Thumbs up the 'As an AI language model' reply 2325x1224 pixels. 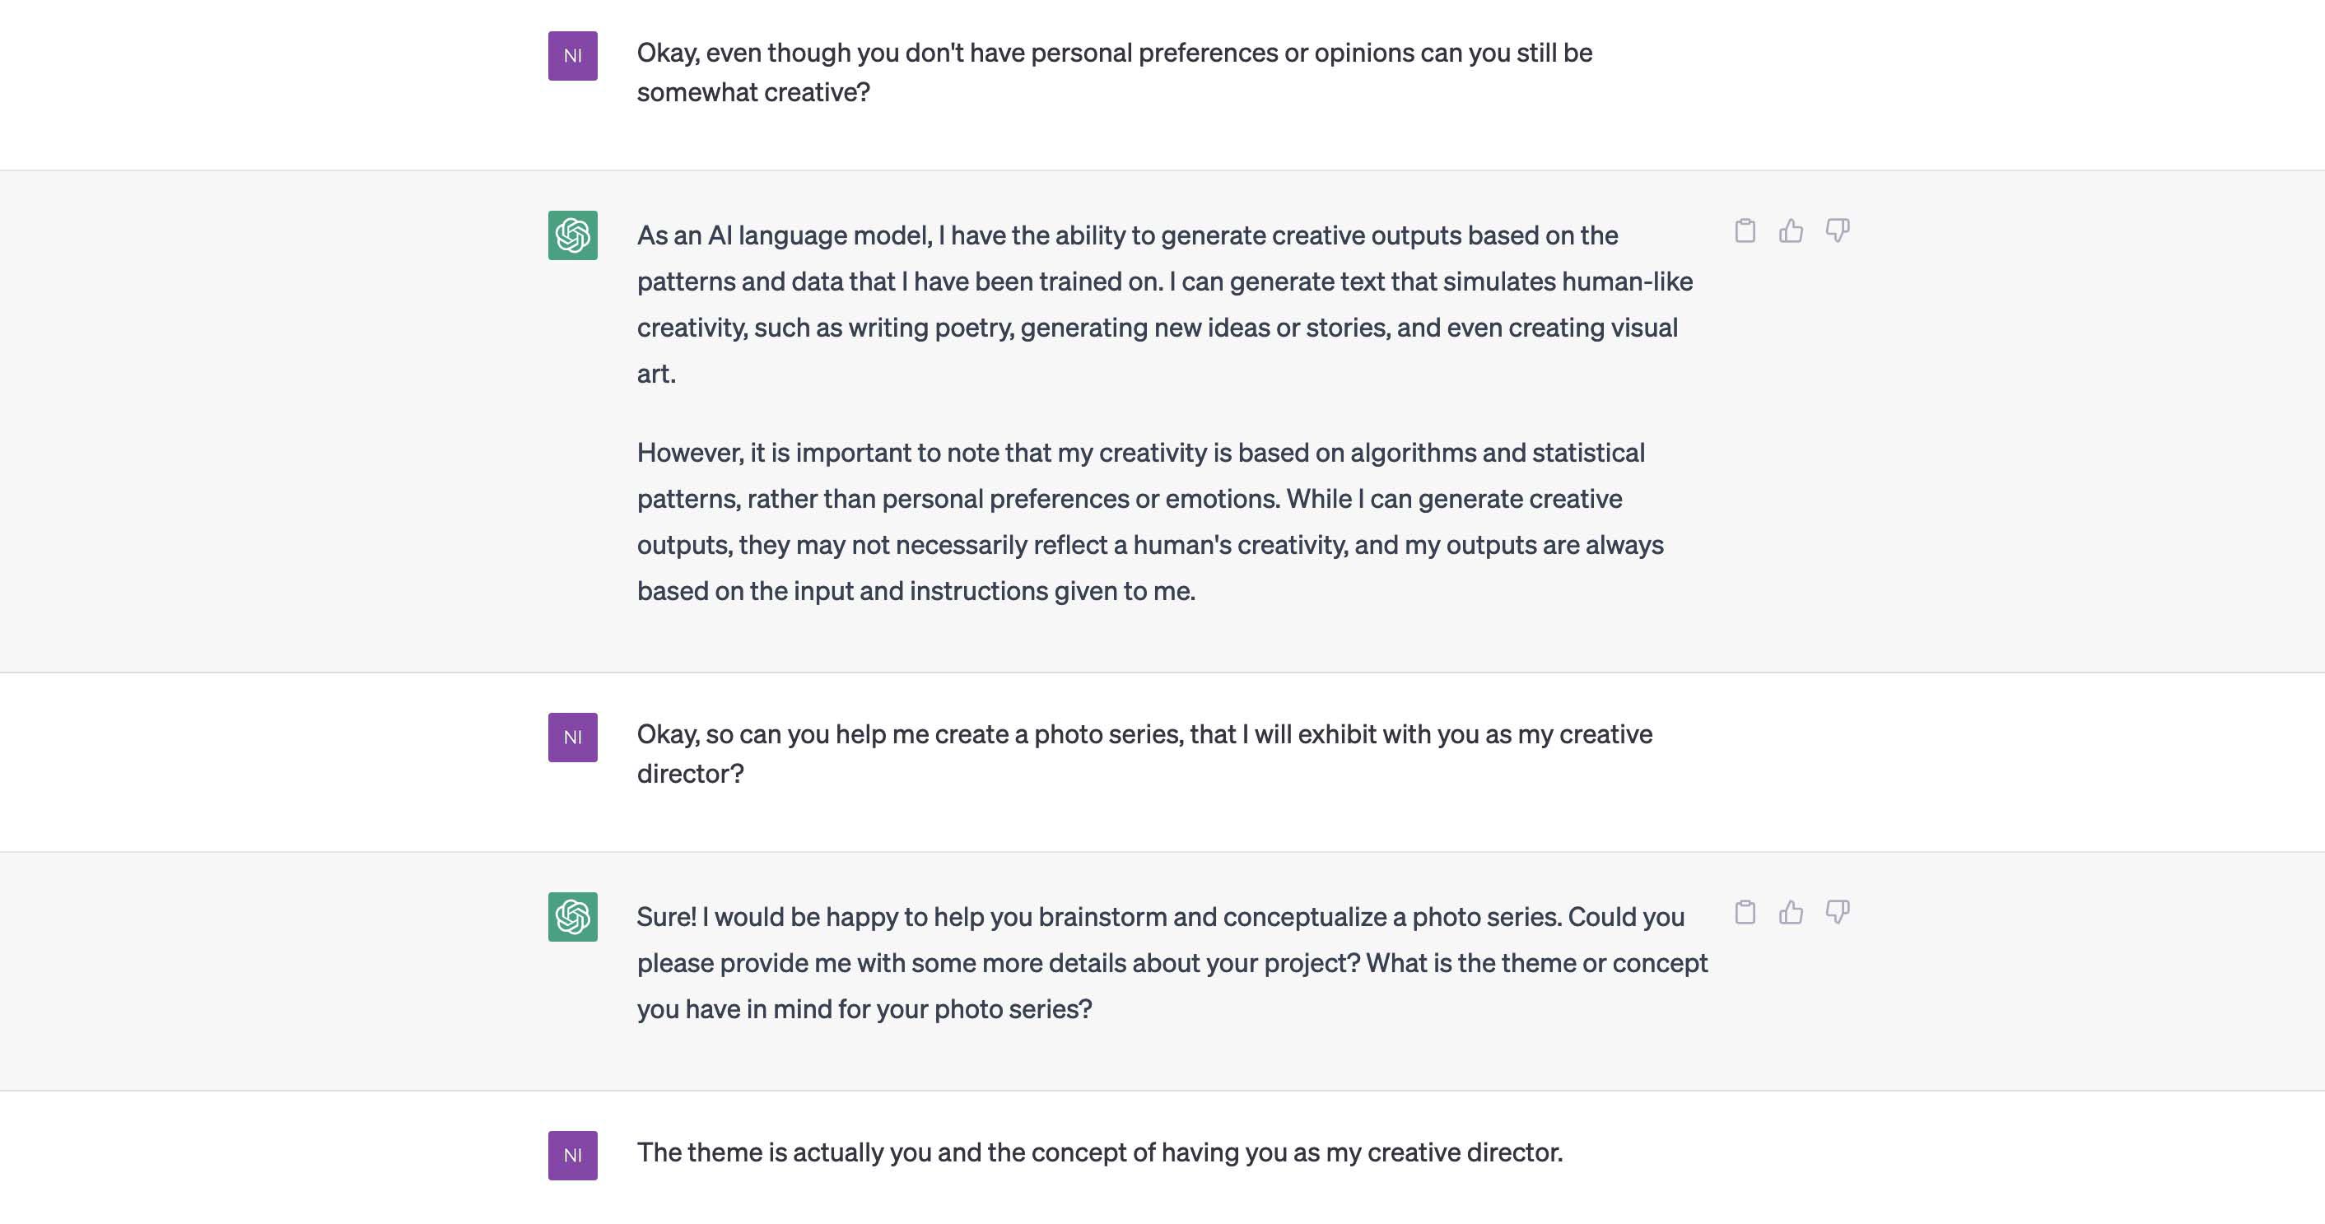pos(1791,231)
